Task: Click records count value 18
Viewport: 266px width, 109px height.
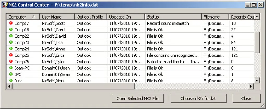Action: click(233, 23)
